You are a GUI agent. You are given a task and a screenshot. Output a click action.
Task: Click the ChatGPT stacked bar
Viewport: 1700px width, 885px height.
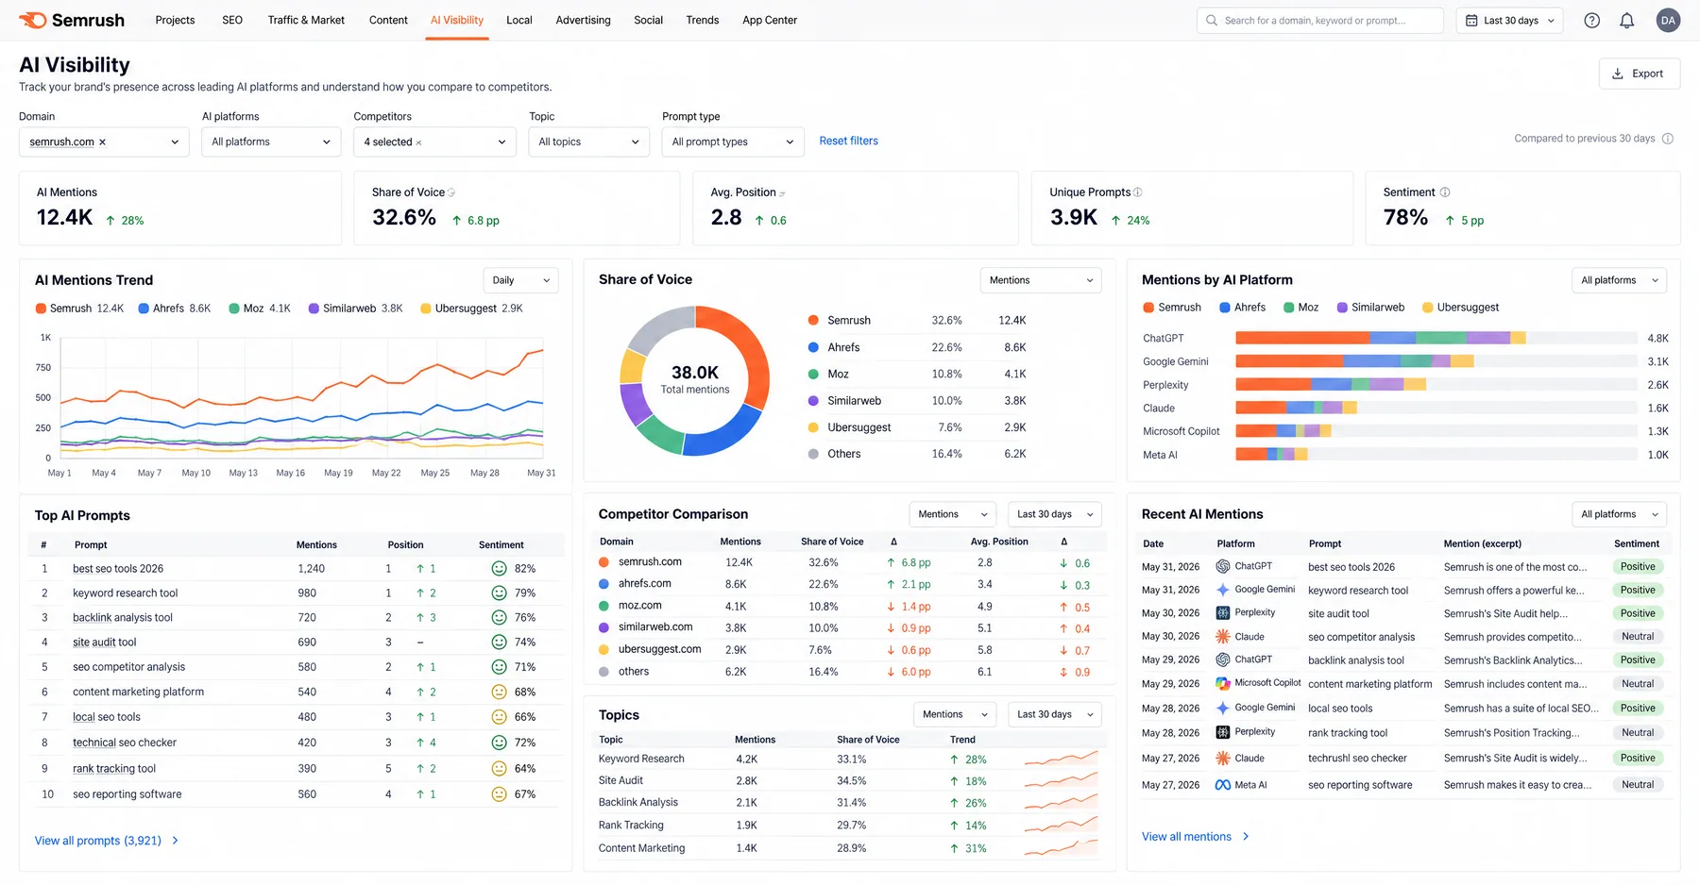point(1381,338)
